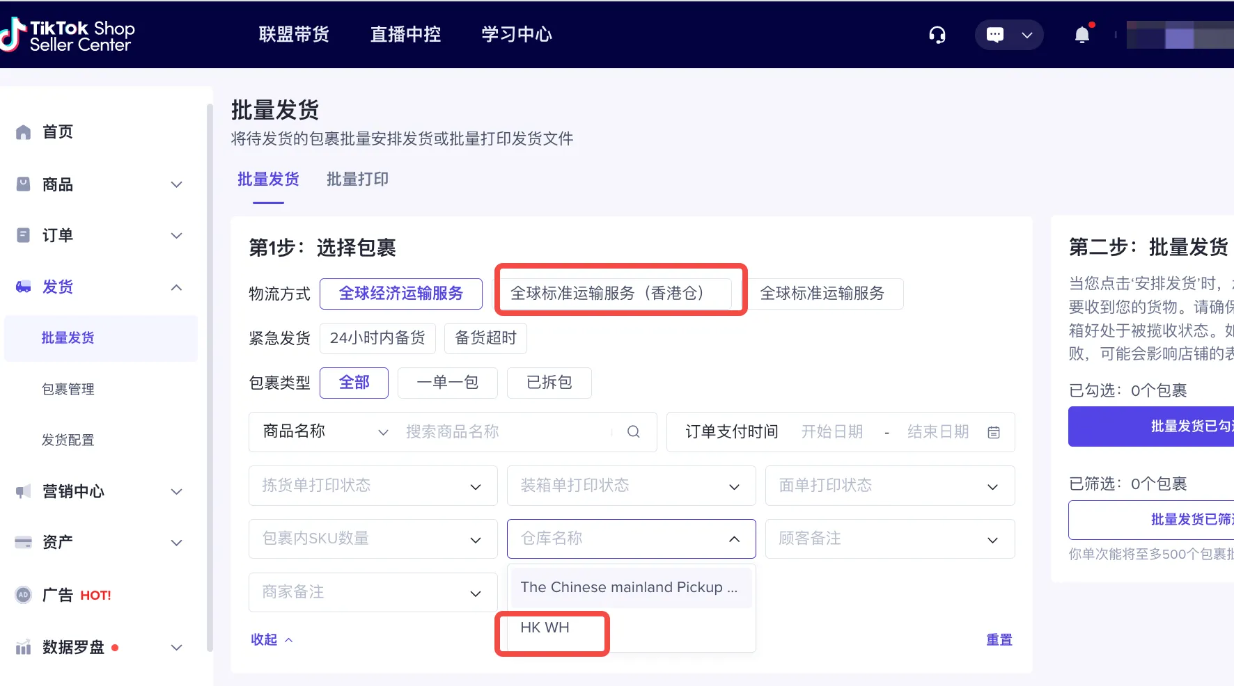This screenshot has width=1234, height=686.
Task: Select HK WH from warehouse list
Action: [x=545, y=627]
